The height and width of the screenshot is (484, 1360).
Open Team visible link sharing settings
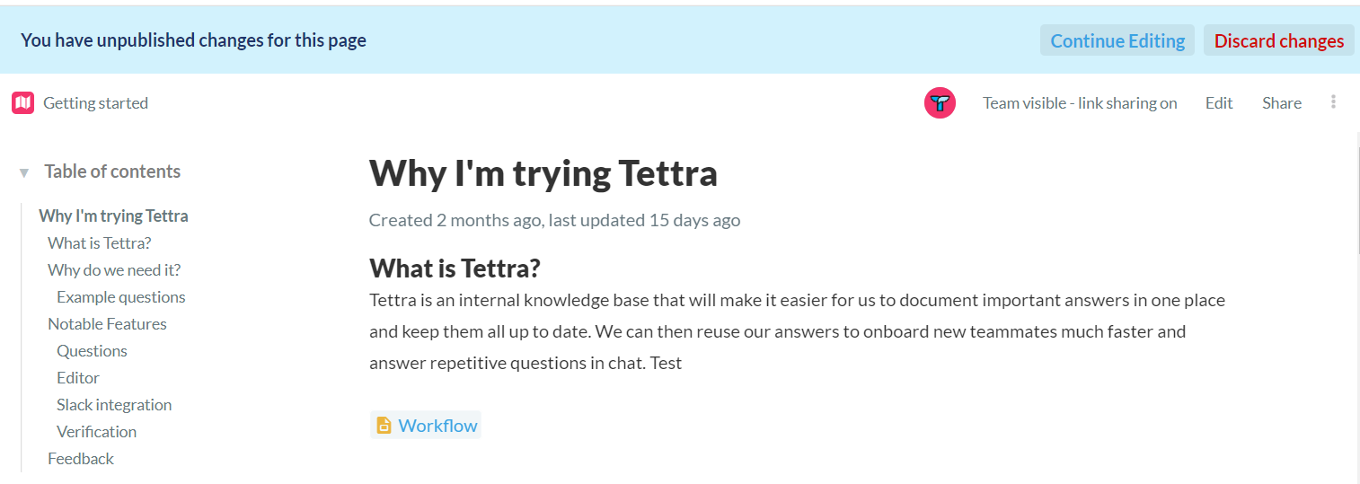[x=1080, y=103]
